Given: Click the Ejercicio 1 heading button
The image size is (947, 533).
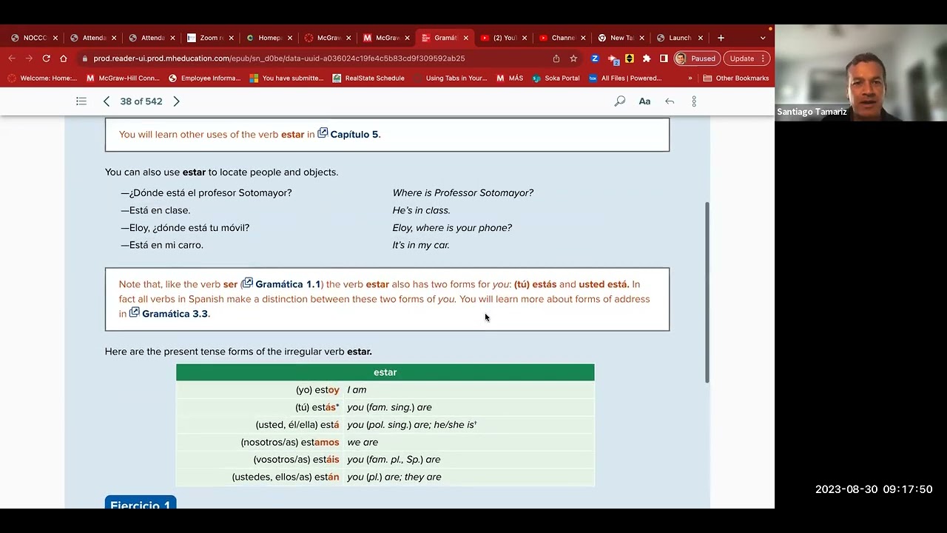Looking at the screenshot, I should coord(141,502).
